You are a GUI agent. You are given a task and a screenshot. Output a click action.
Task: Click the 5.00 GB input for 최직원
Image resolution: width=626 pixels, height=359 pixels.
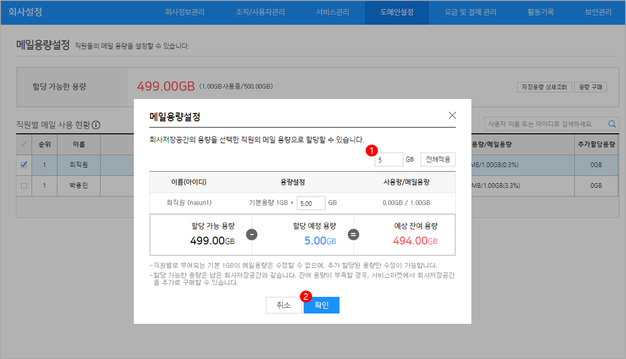[x=311, y=203]
